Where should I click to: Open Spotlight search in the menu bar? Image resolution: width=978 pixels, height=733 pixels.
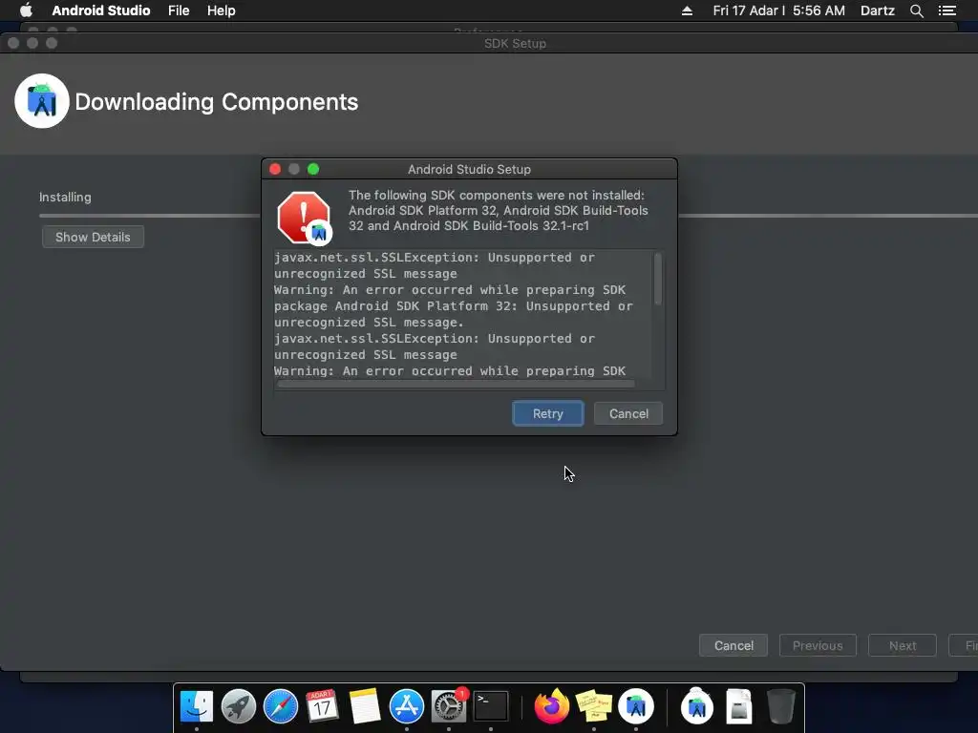[x=916, y=10]
